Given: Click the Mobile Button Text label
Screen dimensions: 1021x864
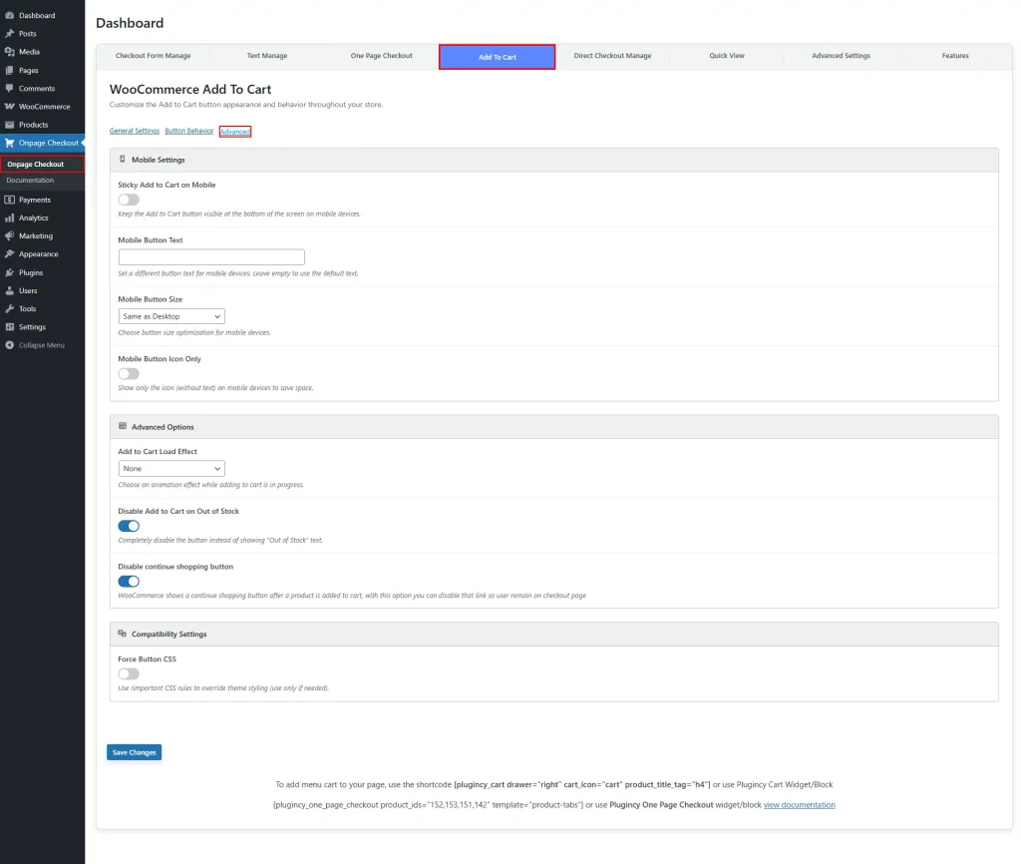Looking at the screenshot, I should coord(151,240).
